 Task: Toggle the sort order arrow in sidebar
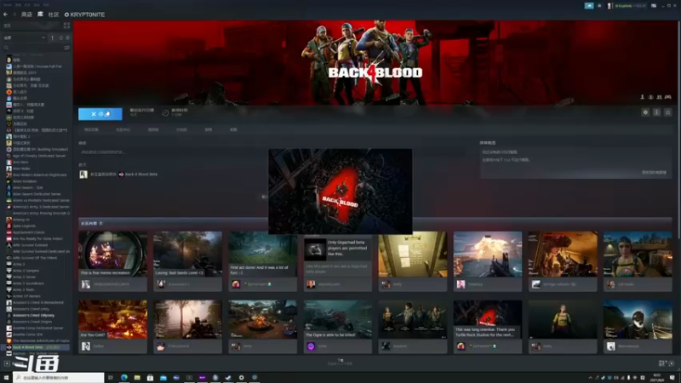click(x=52, y=37)
